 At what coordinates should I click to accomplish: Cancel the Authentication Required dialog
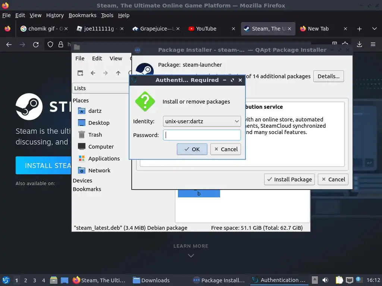click(226, 149)
